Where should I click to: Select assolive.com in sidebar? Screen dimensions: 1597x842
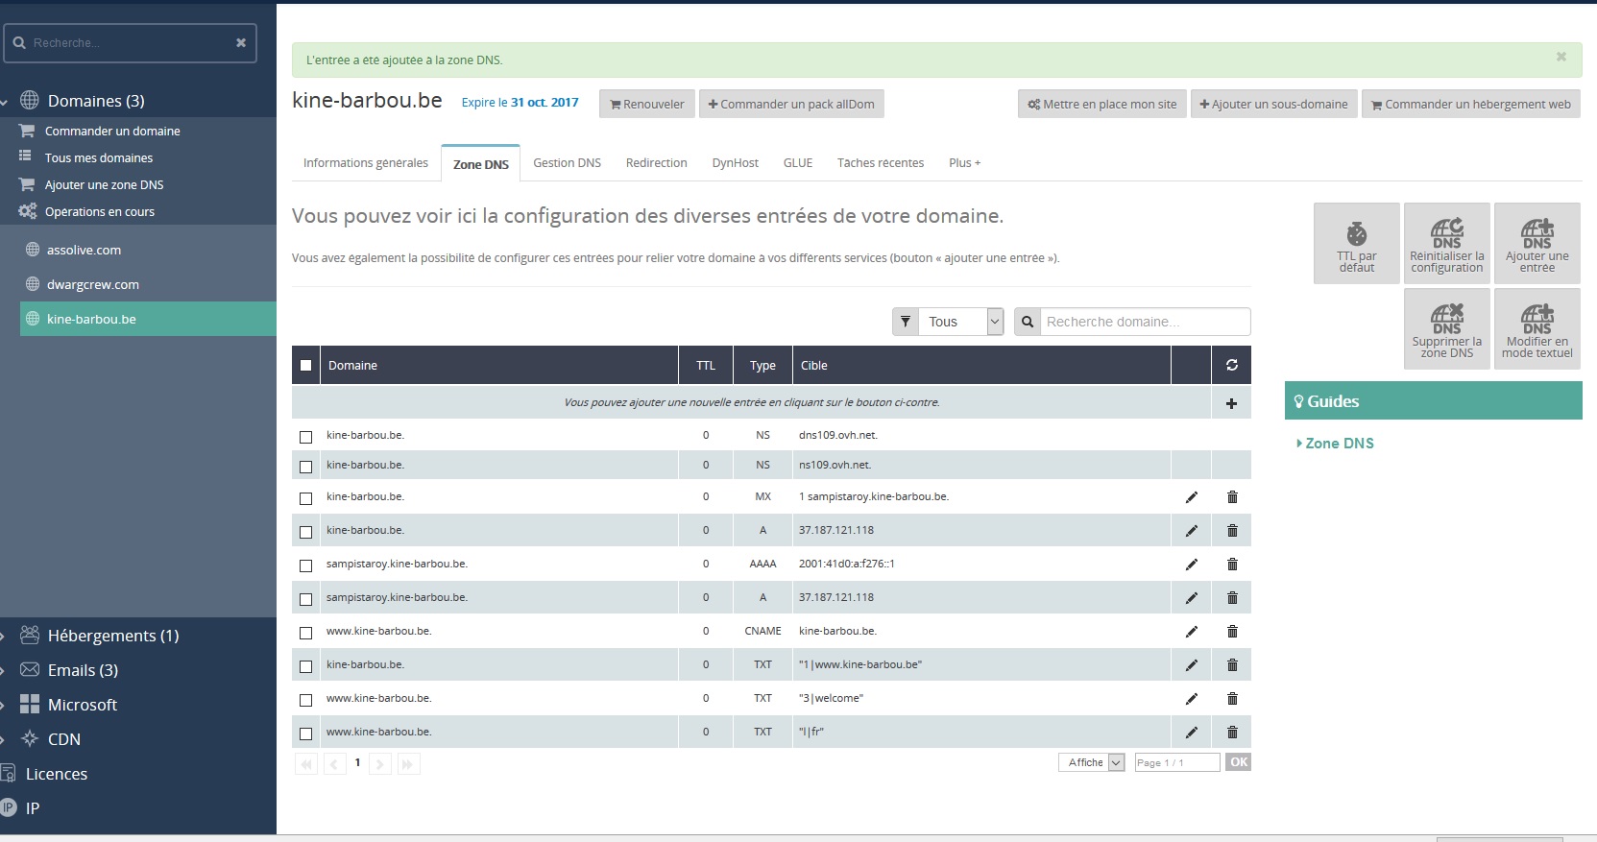pos(84,250)
